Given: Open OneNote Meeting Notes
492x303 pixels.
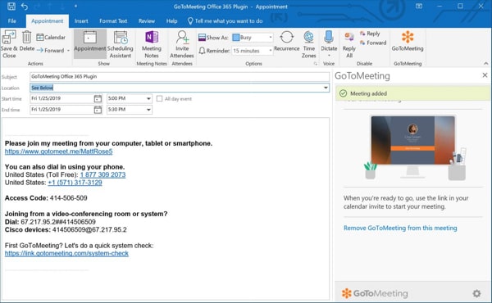Looking at the screenshot, I should click(x=152, y=44).
